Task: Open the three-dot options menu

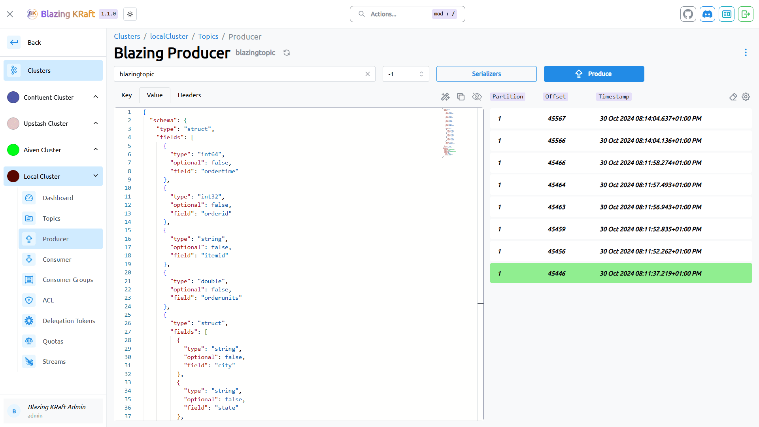Action: (x=746, y=53)
